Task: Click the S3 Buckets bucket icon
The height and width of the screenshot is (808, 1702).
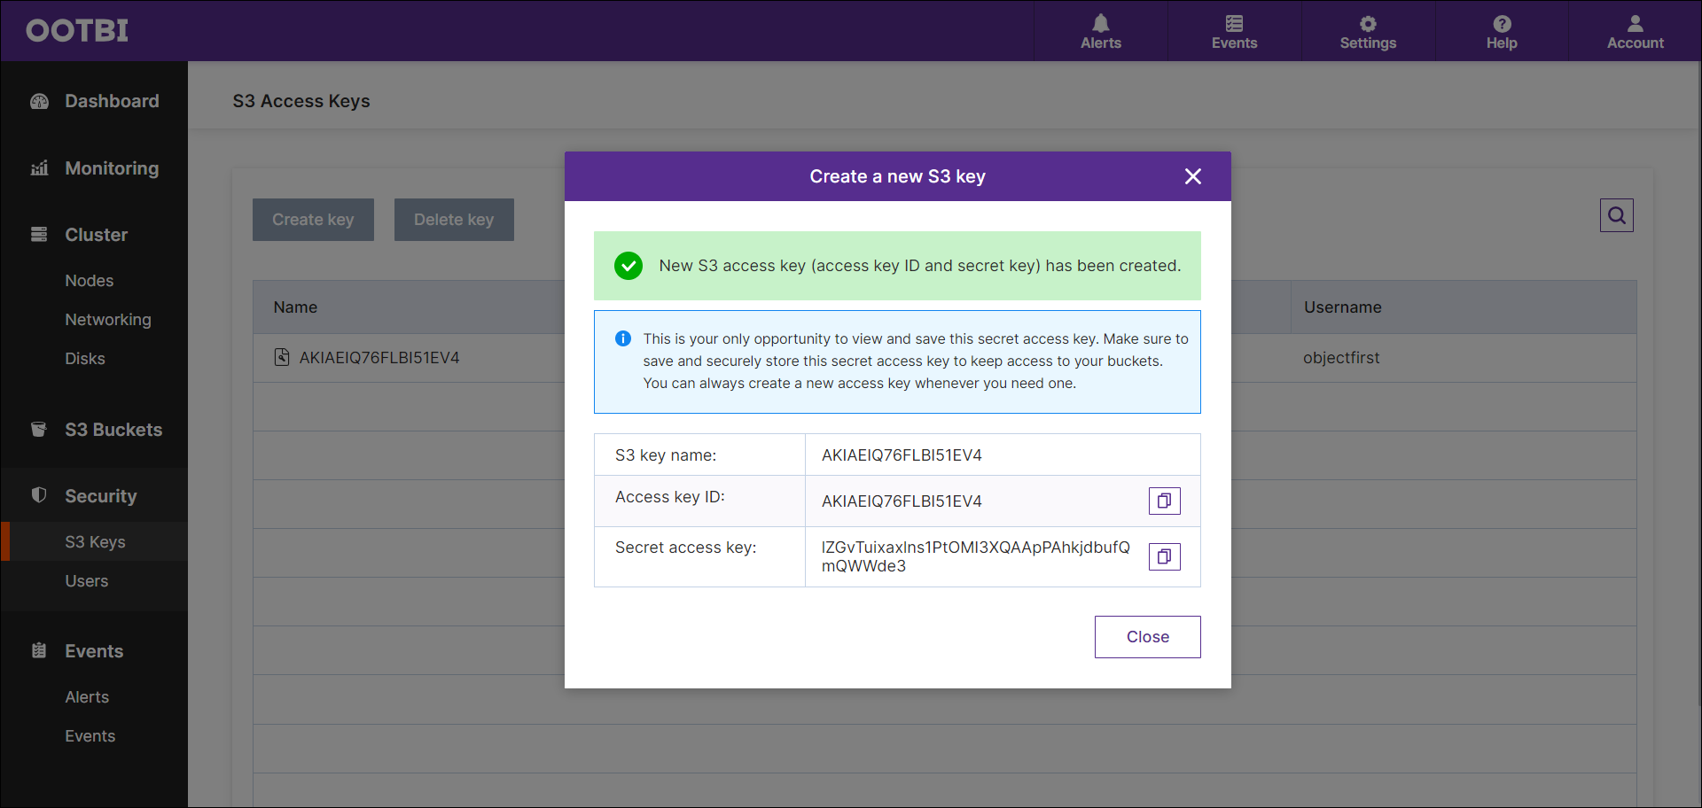Action: (39, 430)
